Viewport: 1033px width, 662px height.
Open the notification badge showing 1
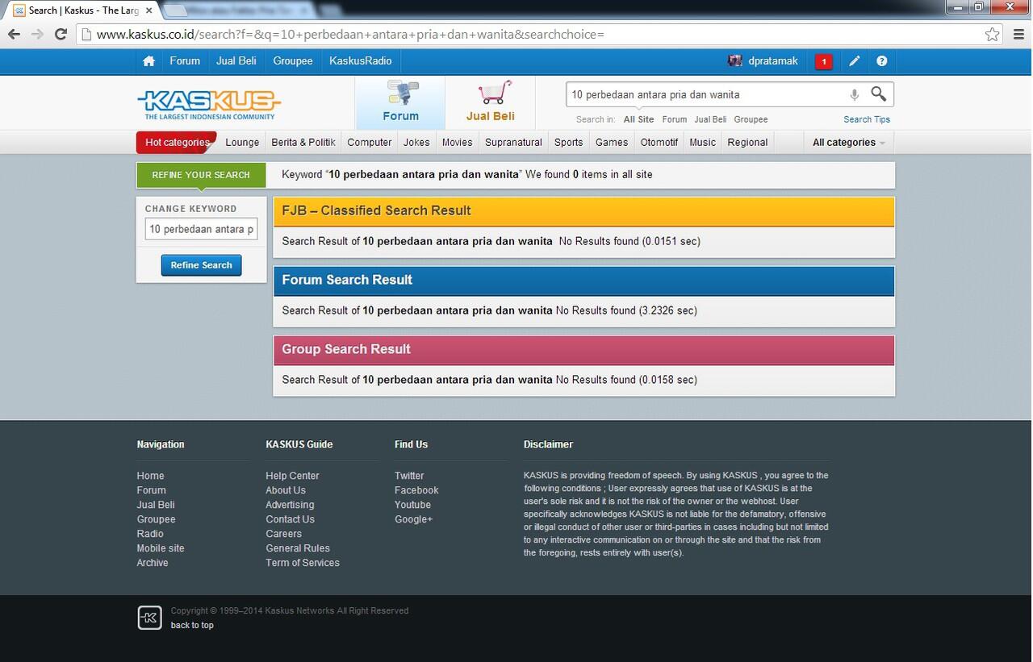(823, 61)
